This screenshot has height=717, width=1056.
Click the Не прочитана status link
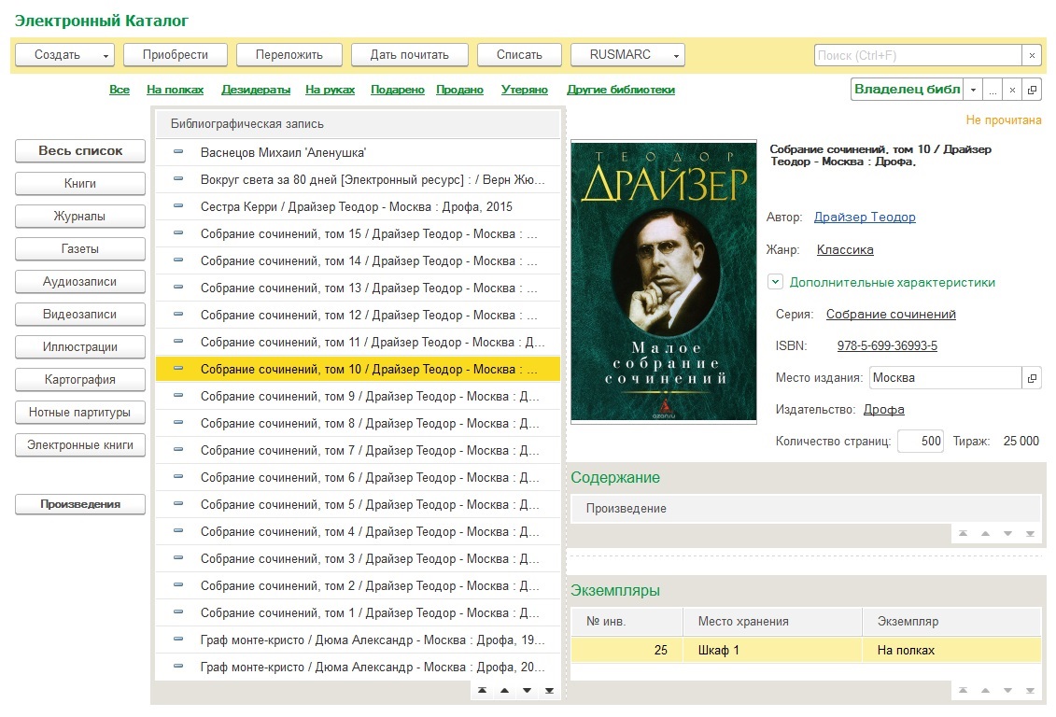[x=1004, y=119]
